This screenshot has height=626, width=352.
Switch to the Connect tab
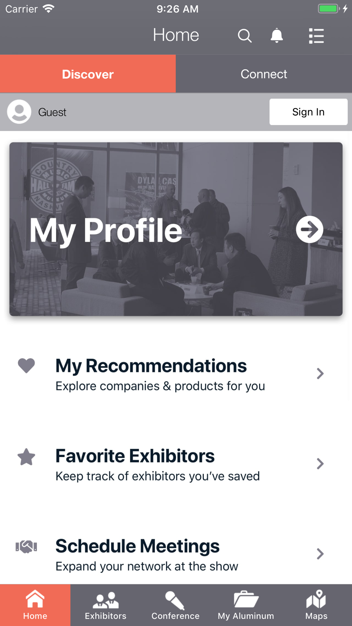pos(264,74)
